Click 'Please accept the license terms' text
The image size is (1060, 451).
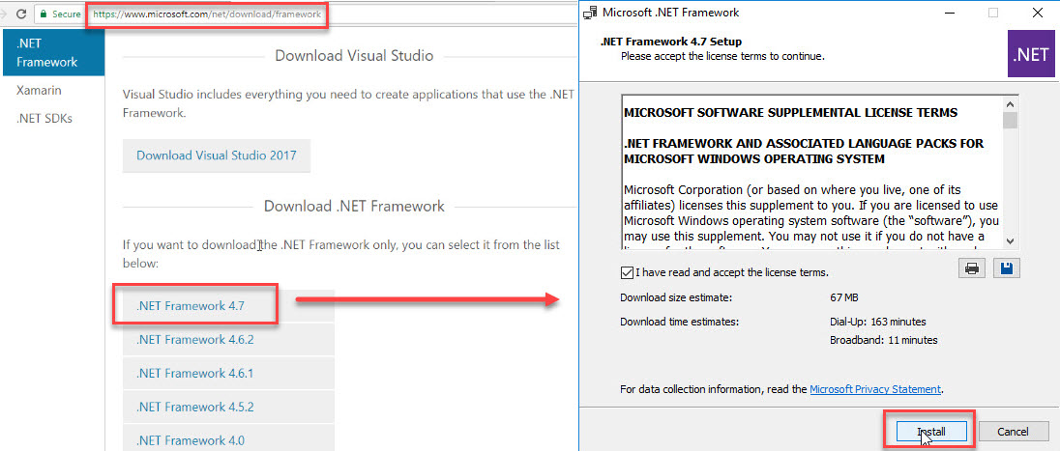tap(722, 56)
